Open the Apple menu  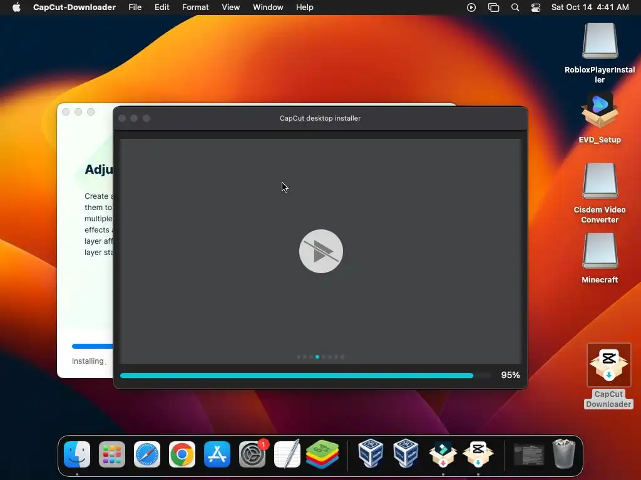(x=16, y=7)
